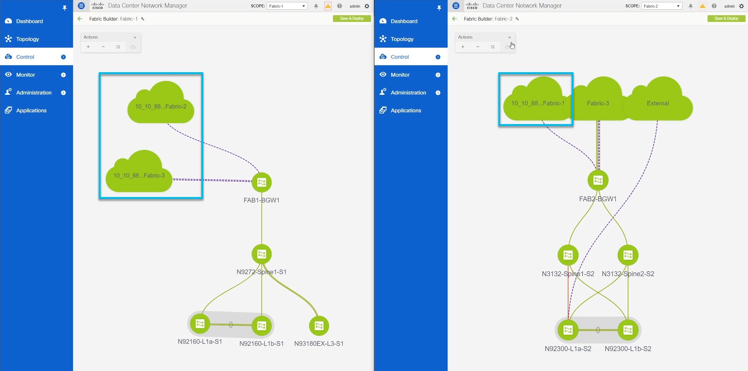Select the FAB1-BGW1 switch node
The width and height of the screenshot is (748, 371).
[262, 182]
